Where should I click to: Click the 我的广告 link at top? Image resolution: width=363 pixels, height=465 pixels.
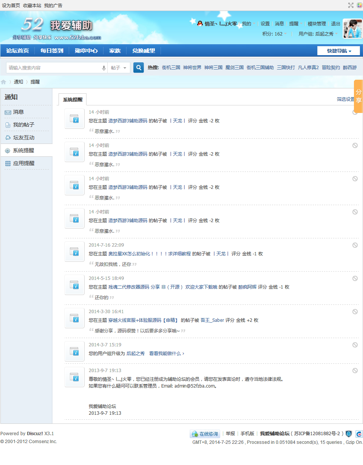[53, 6]
